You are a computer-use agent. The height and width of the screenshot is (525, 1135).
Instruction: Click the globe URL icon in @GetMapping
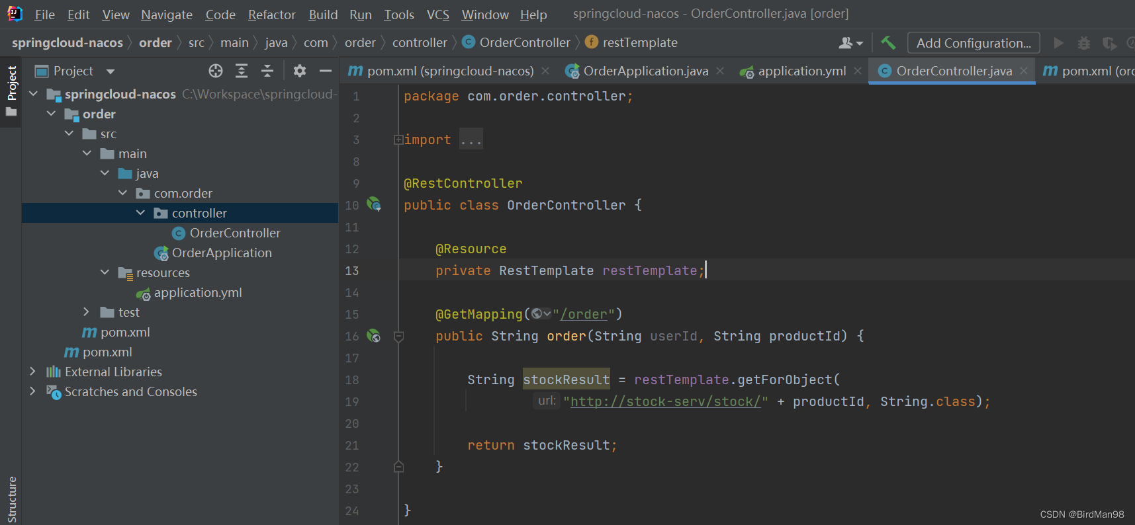541,314
